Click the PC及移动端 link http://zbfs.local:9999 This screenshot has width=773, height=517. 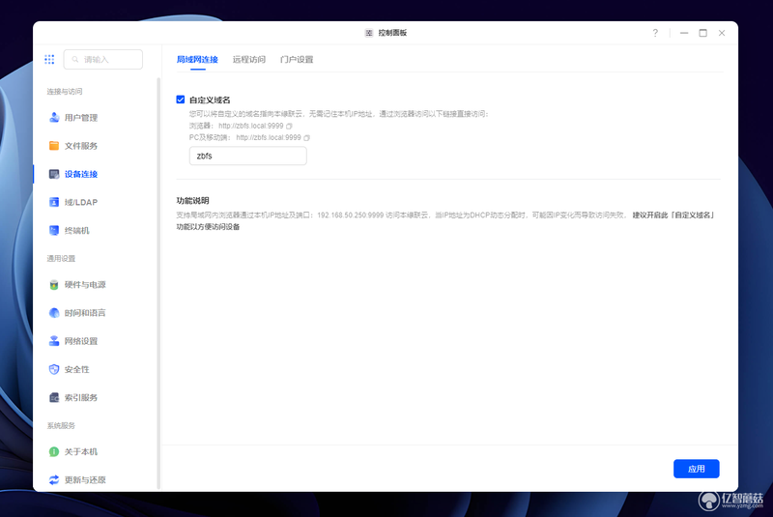269,137
